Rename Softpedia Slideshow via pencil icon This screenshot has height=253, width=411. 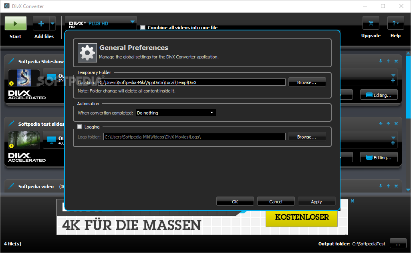[x=11, y=61]
